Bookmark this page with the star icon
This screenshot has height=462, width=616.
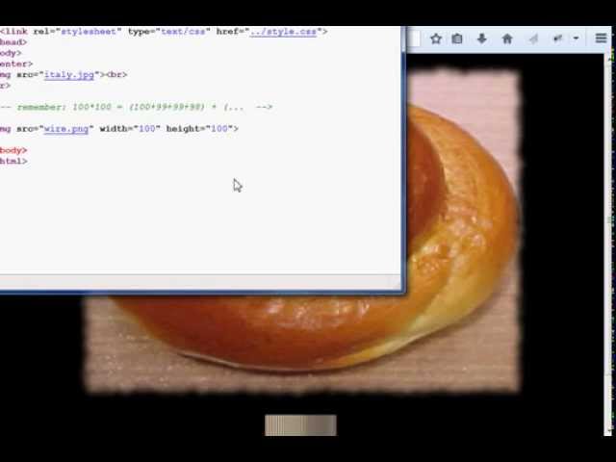[436, 38]
